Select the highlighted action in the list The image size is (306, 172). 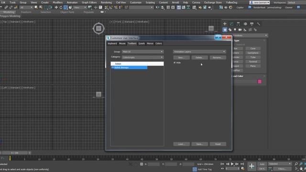129,67
